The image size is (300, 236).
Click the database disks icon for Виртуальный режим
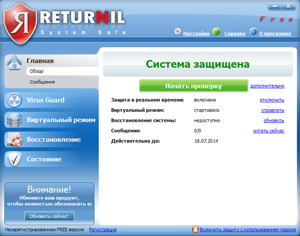pyautogui.click(x=14, y=120)
